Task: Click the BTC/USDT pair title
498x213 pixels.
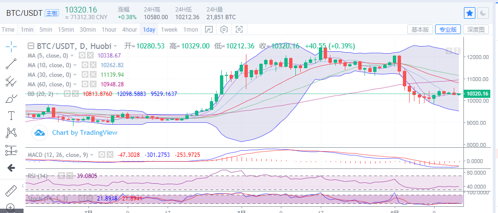Action: click(x=24, y=13)
